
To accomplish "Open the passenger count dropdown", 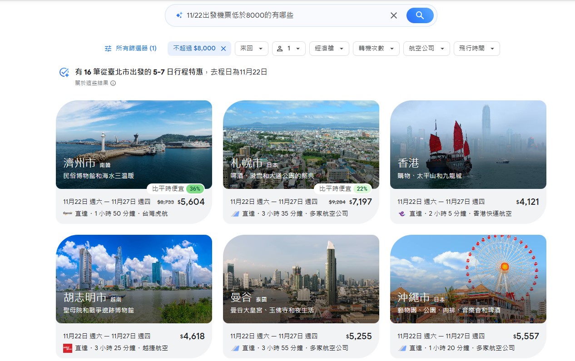I will 288,48.
